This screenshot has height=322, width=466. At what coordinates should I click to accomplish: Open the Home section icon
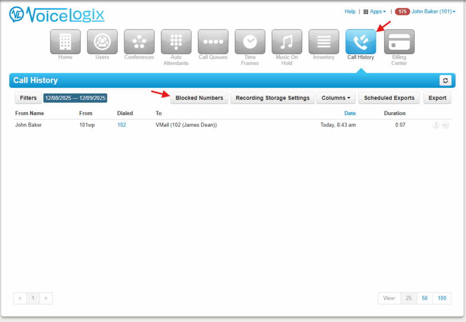click(65, 41)
